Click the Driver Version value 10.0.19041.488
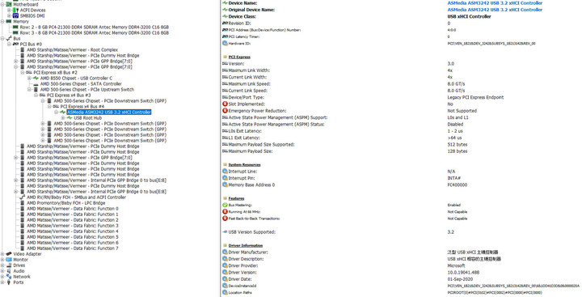582x297 pixels. (x=463, y=273)
